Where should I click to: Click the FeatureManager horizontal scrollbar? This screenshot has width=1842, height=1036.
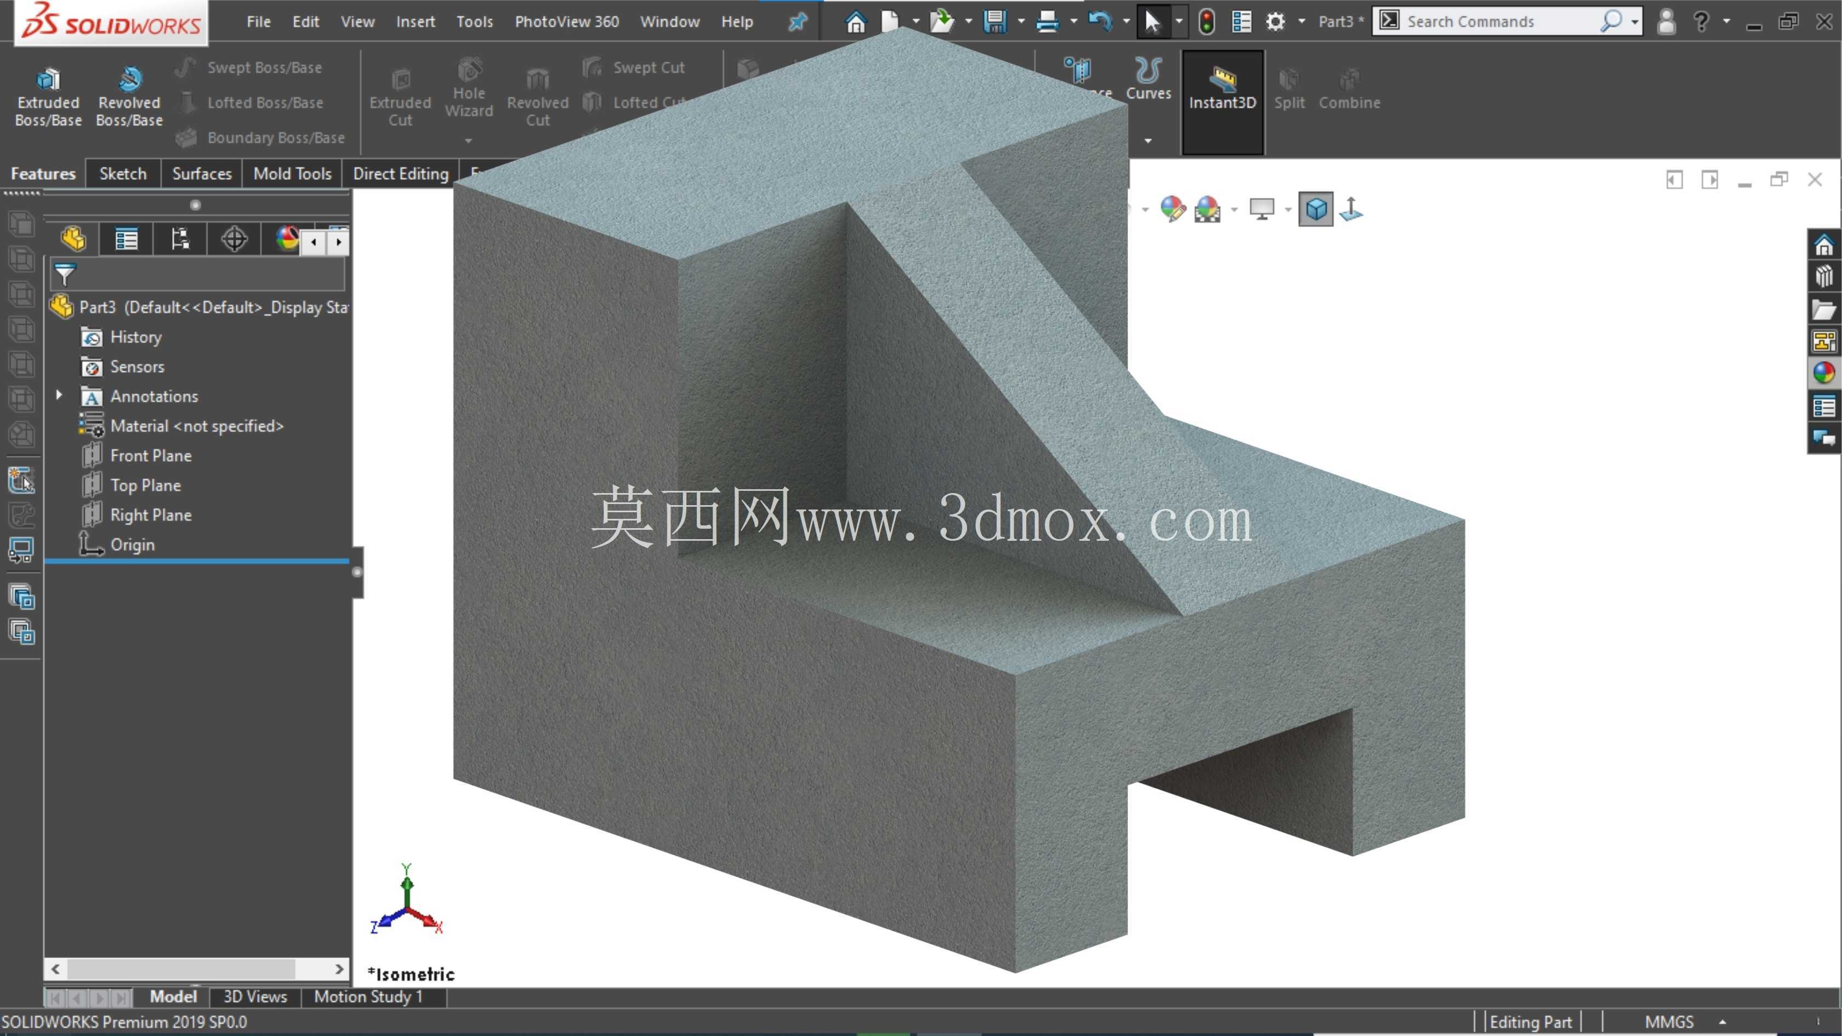point(197,969)
